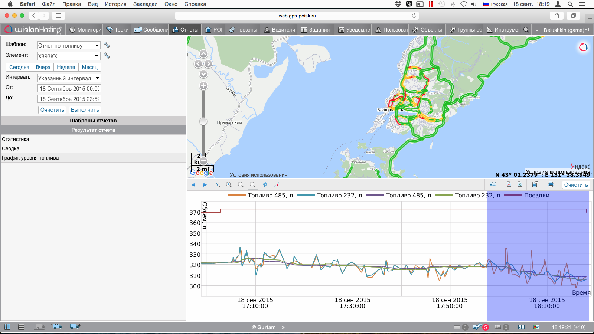Export the report to Excel
The width and height of the screenshot is (594, 334).
(520, 184)
